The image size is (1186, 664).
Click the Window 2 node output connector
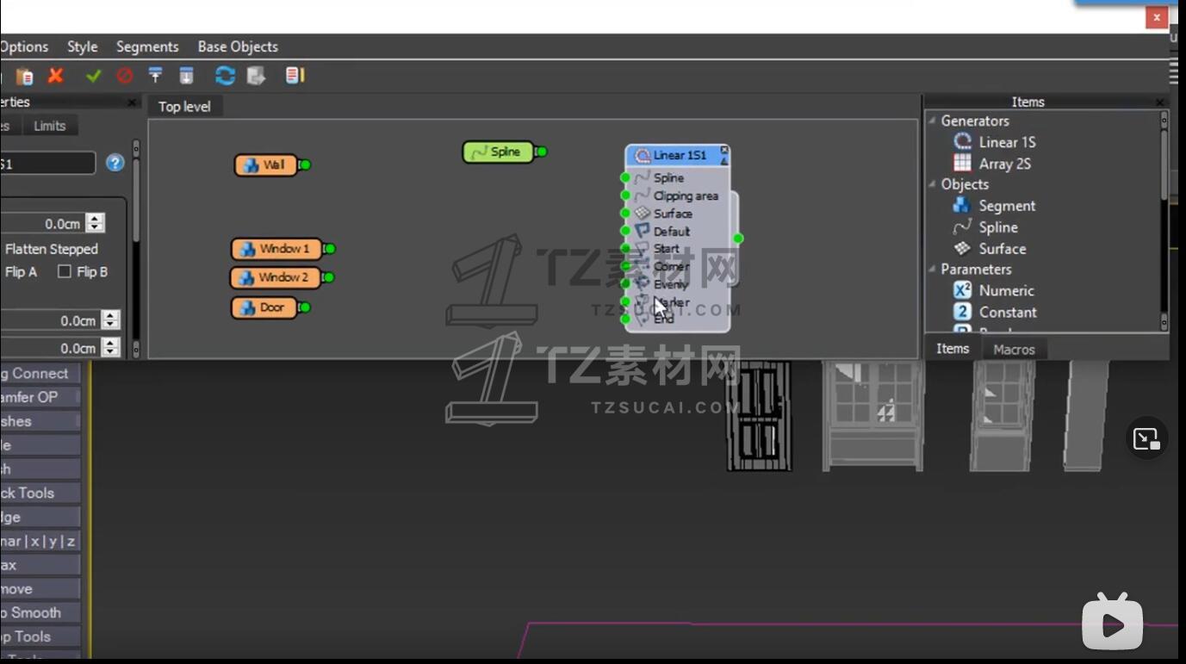pyautogui.click(x=327, y=278)
